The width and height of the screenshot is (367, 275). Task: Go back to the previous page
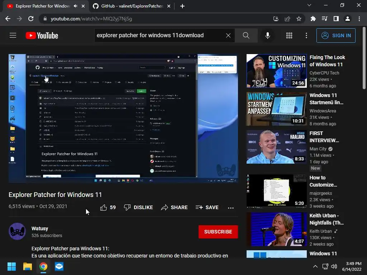(8, 19)
